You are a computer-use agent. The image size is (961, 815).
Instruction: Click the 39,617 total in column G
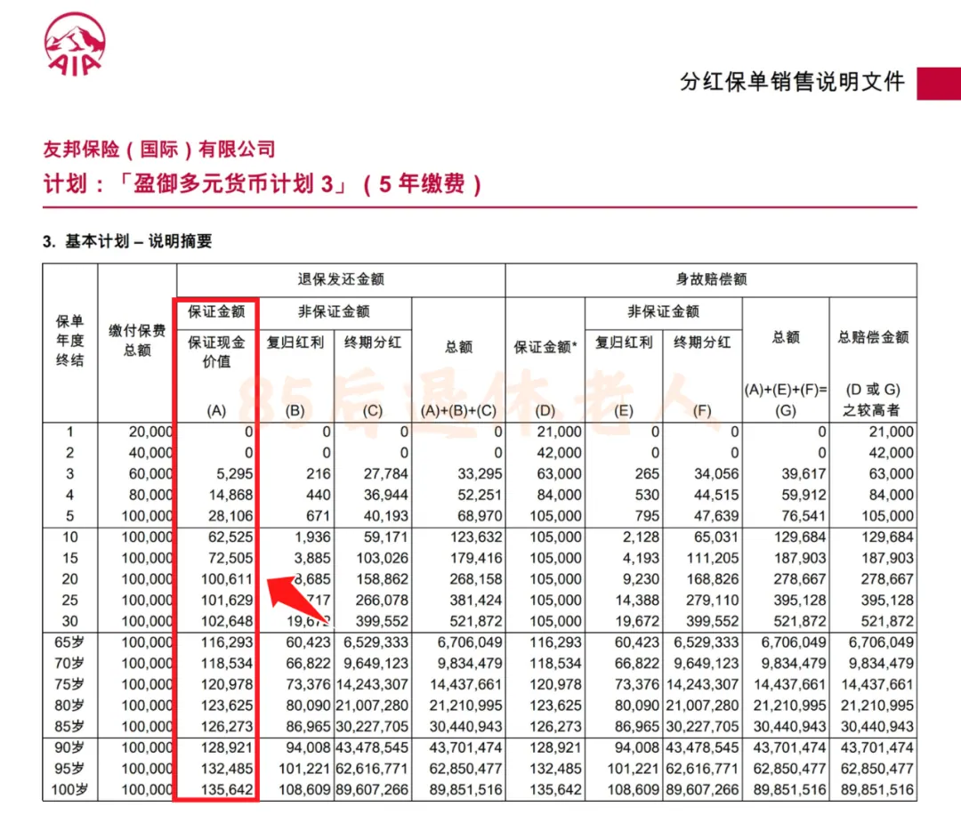click(804, 473)
